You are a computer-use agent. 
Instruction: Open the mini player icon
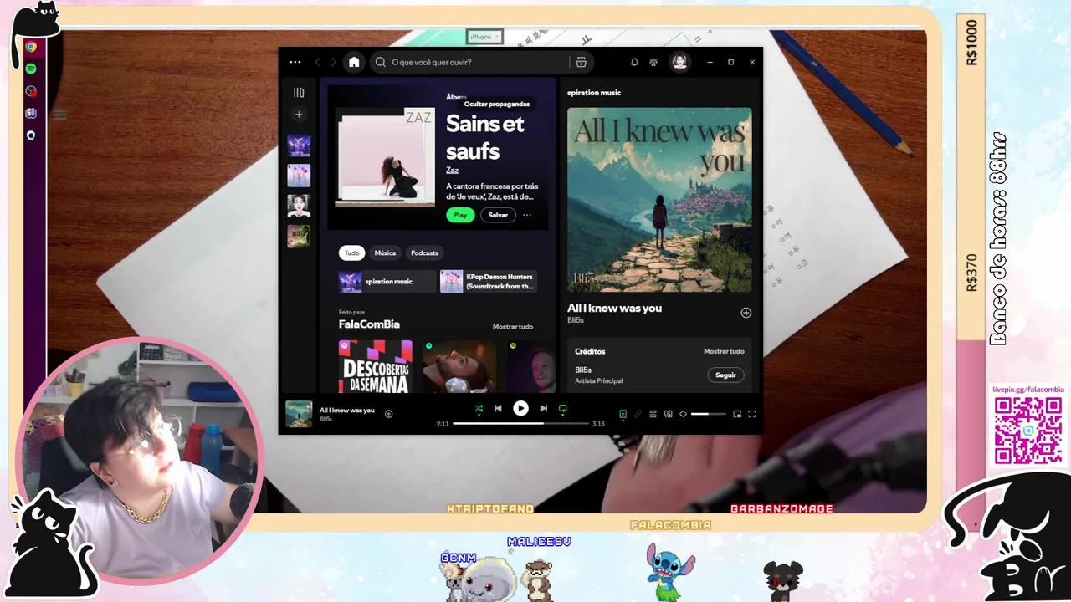tap(737, 414)
